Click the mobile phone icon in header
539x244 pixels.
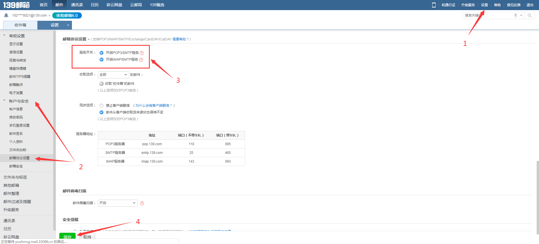434,5
